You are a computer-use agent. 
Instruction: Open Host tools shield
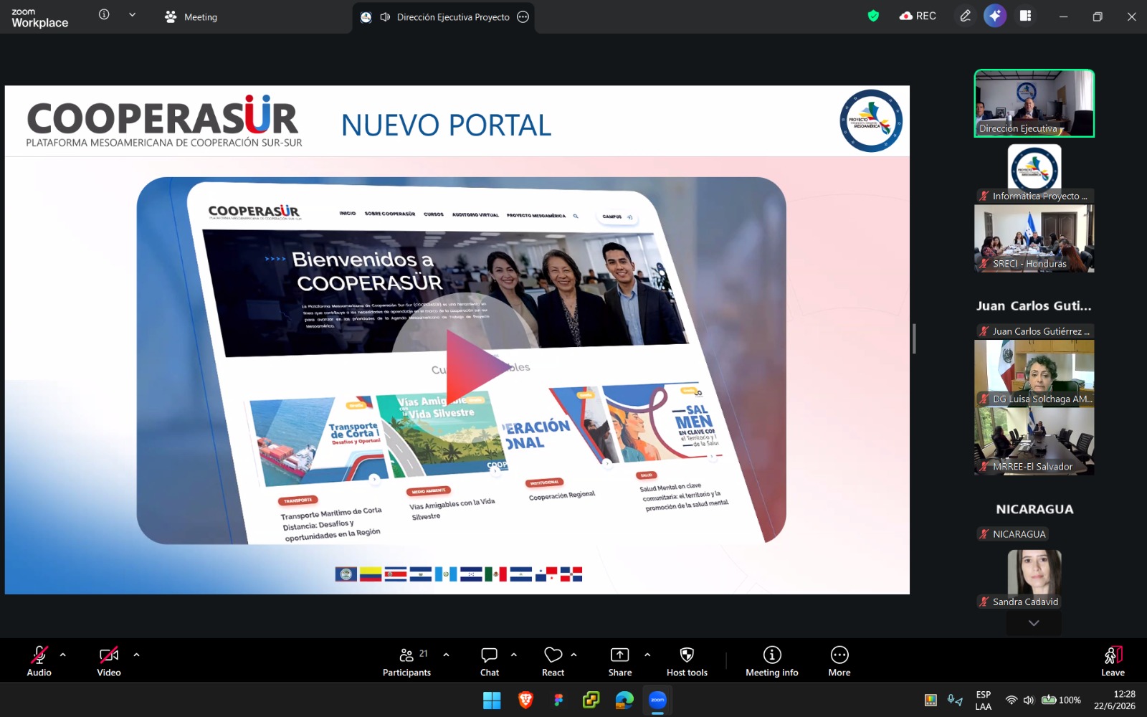(x=687, y=661)
